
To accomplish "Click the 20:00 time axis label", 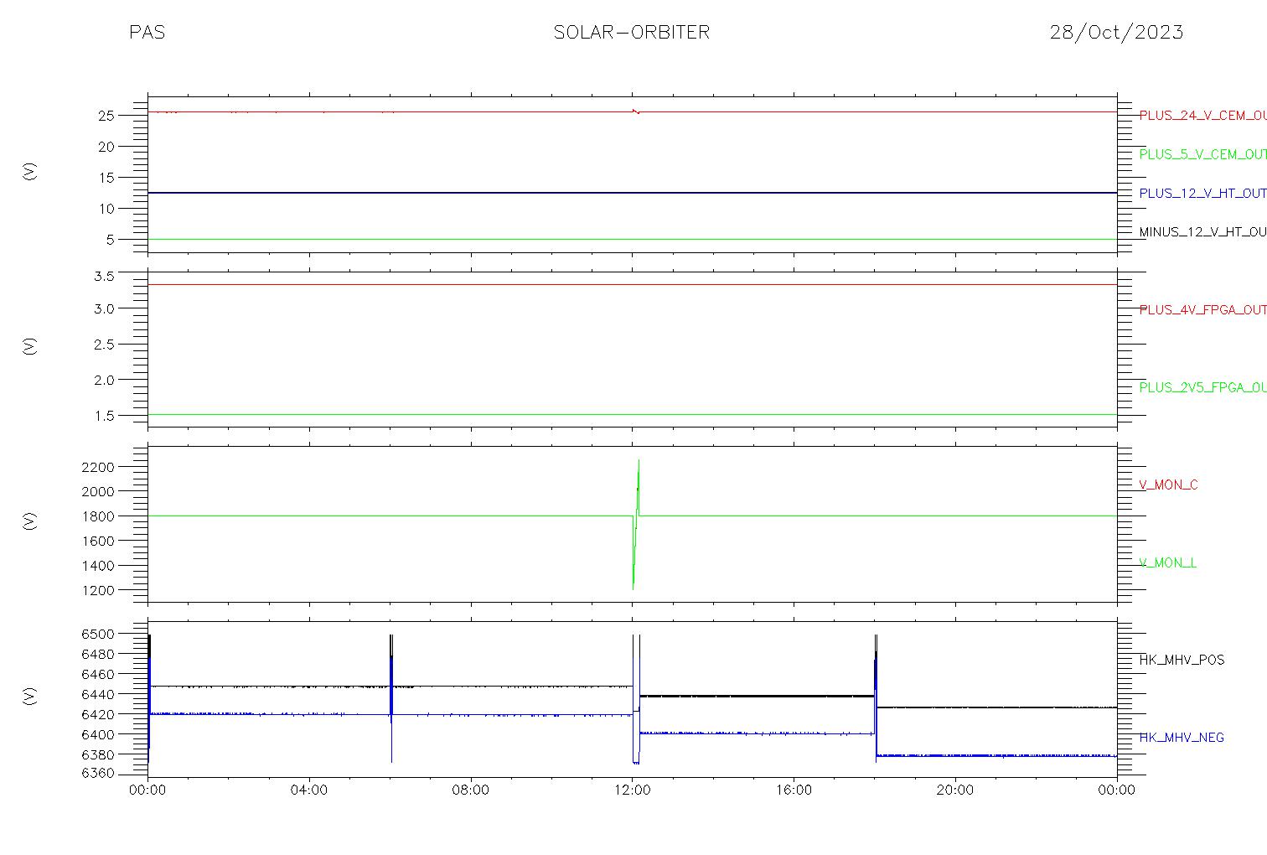I will coord(955,790).
